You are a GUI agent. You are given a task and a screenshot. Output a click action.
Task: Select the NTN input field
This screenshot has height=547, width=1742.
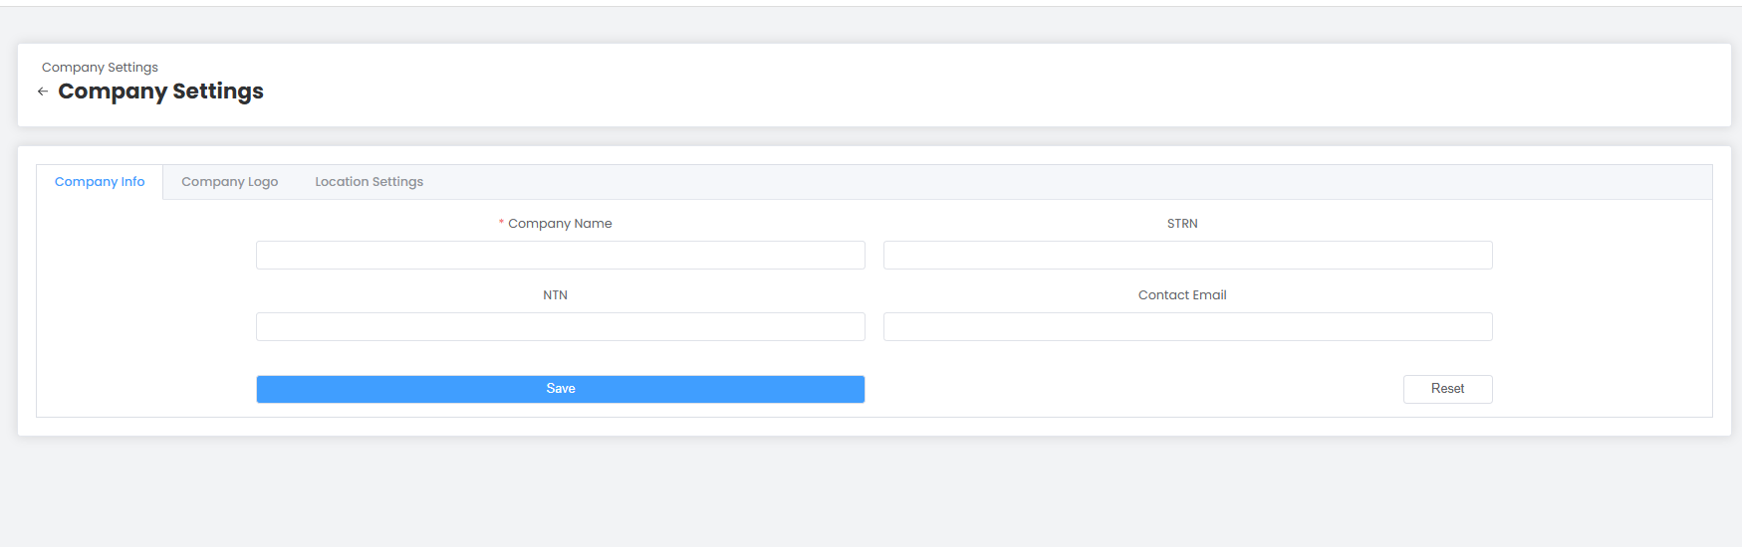[560, 327]
